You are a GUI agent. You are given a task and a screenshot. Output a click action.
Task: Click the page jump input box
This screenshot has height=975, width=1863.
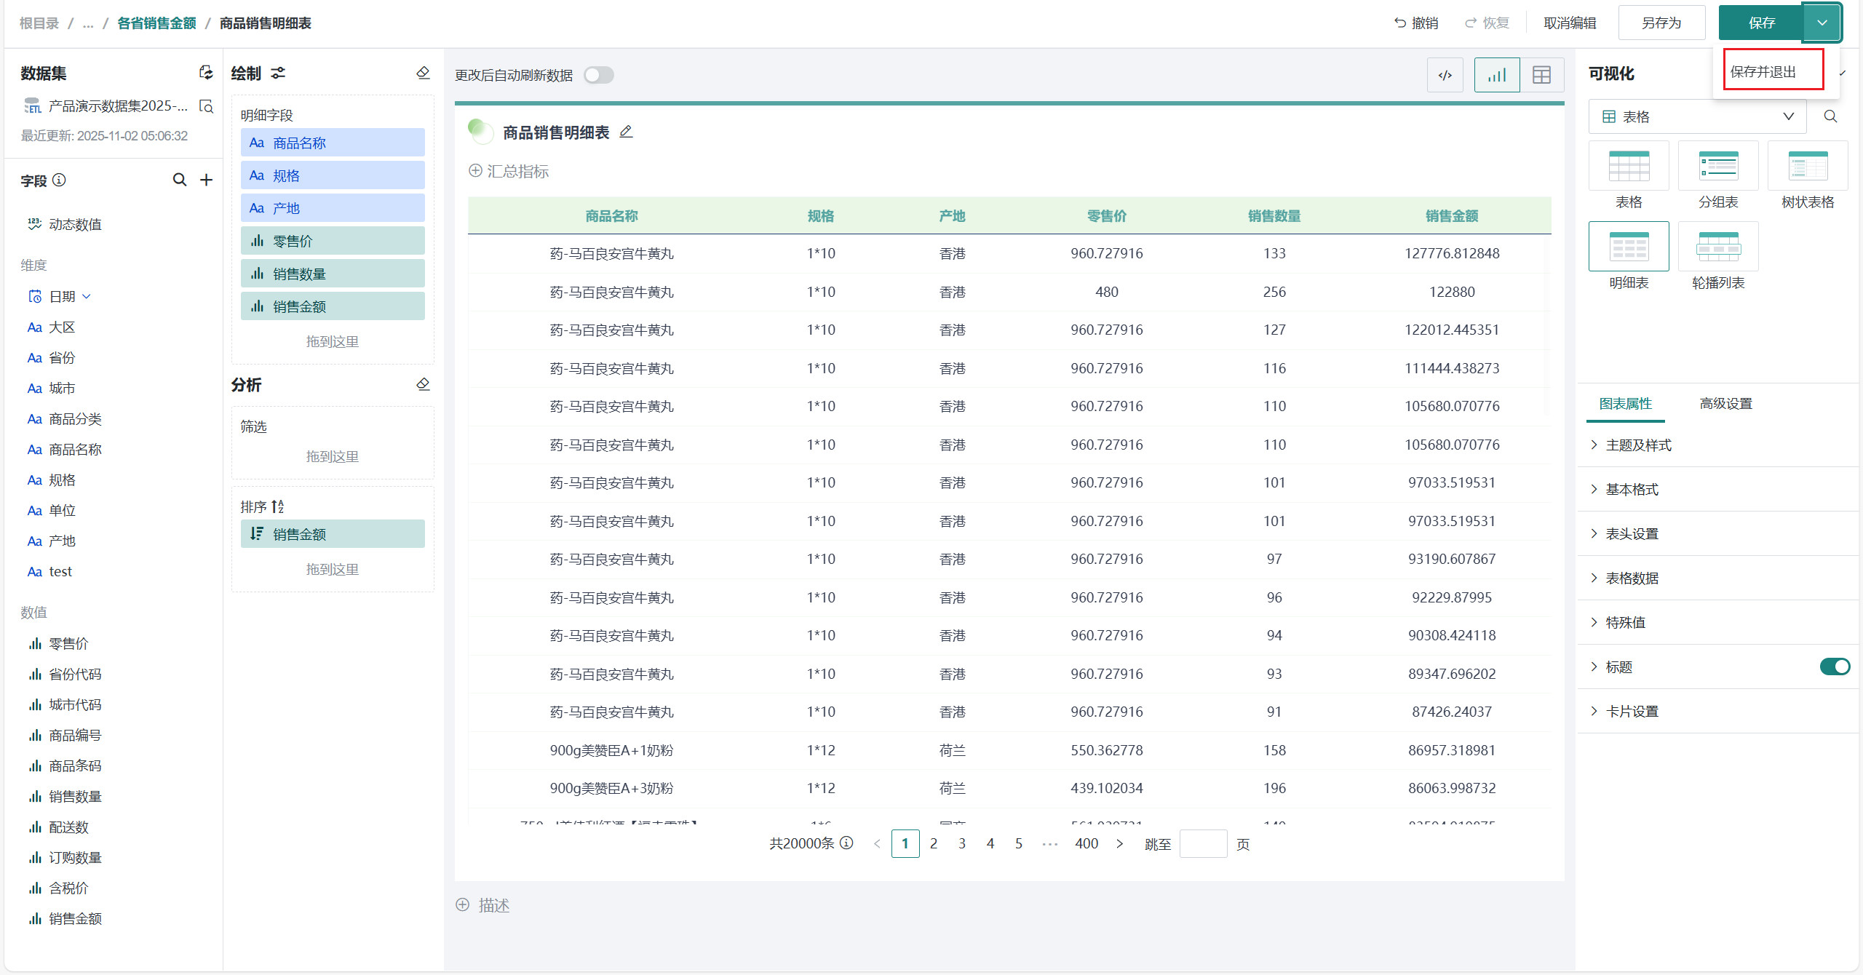pyautogui.click(x=1203, y=844)
